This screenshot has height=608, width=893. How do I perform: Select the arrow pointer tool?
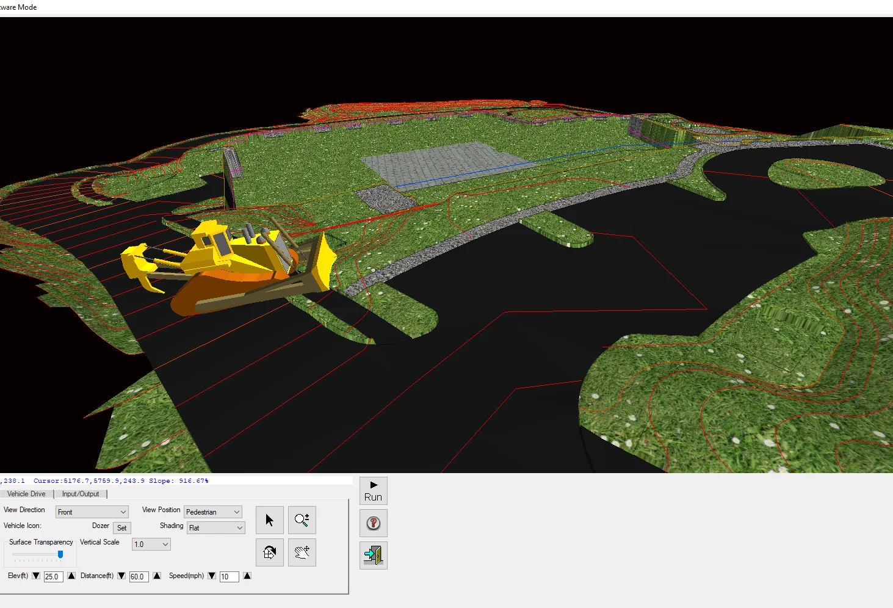(x=269, y=520)
